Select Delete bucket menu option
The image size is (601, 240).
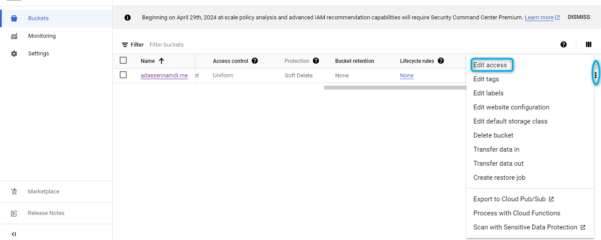(x=493, y=135)
